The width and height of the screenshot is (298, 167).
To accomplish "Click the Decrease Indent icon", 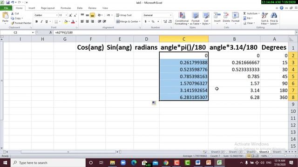I will (x=99, y=21).
